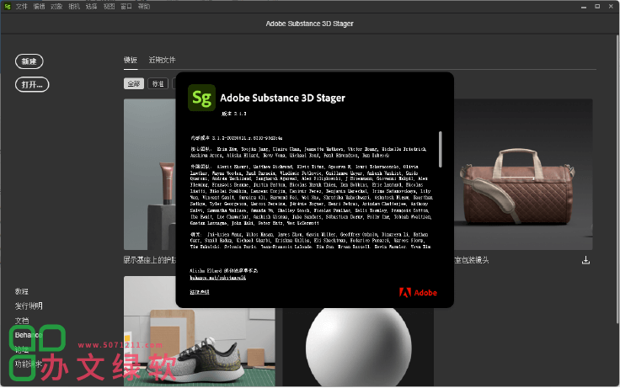Select the 全部 template filter
The height and width of the screenshot is (388, 620).
coord(134,84)
